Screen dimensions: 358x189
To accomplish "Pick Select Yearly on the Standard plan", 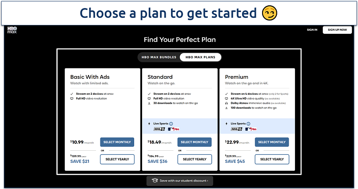I will pyautogui.click(x=195, y=159).
